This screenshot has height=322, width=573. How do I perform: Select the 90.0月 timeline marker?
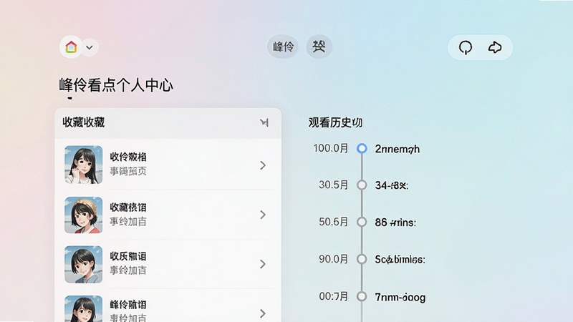(362, 259)
